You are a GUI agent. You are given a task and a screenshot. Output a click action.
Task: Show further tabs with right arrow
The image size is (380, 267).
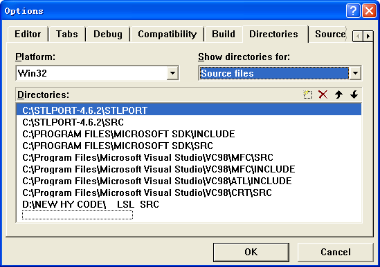click(368, 37)
